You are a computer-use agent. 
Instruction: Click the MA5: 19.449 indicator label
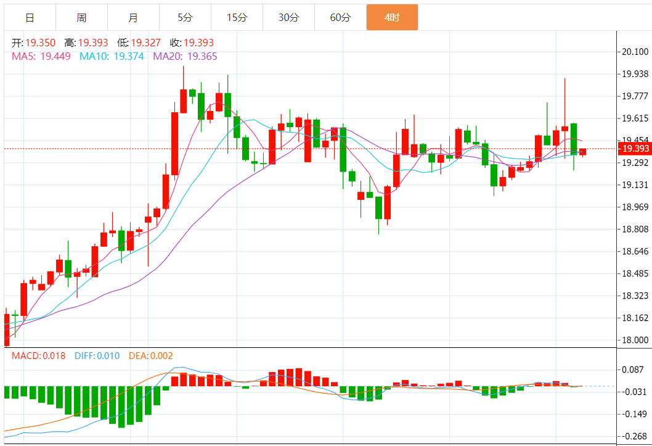point(41,56)
